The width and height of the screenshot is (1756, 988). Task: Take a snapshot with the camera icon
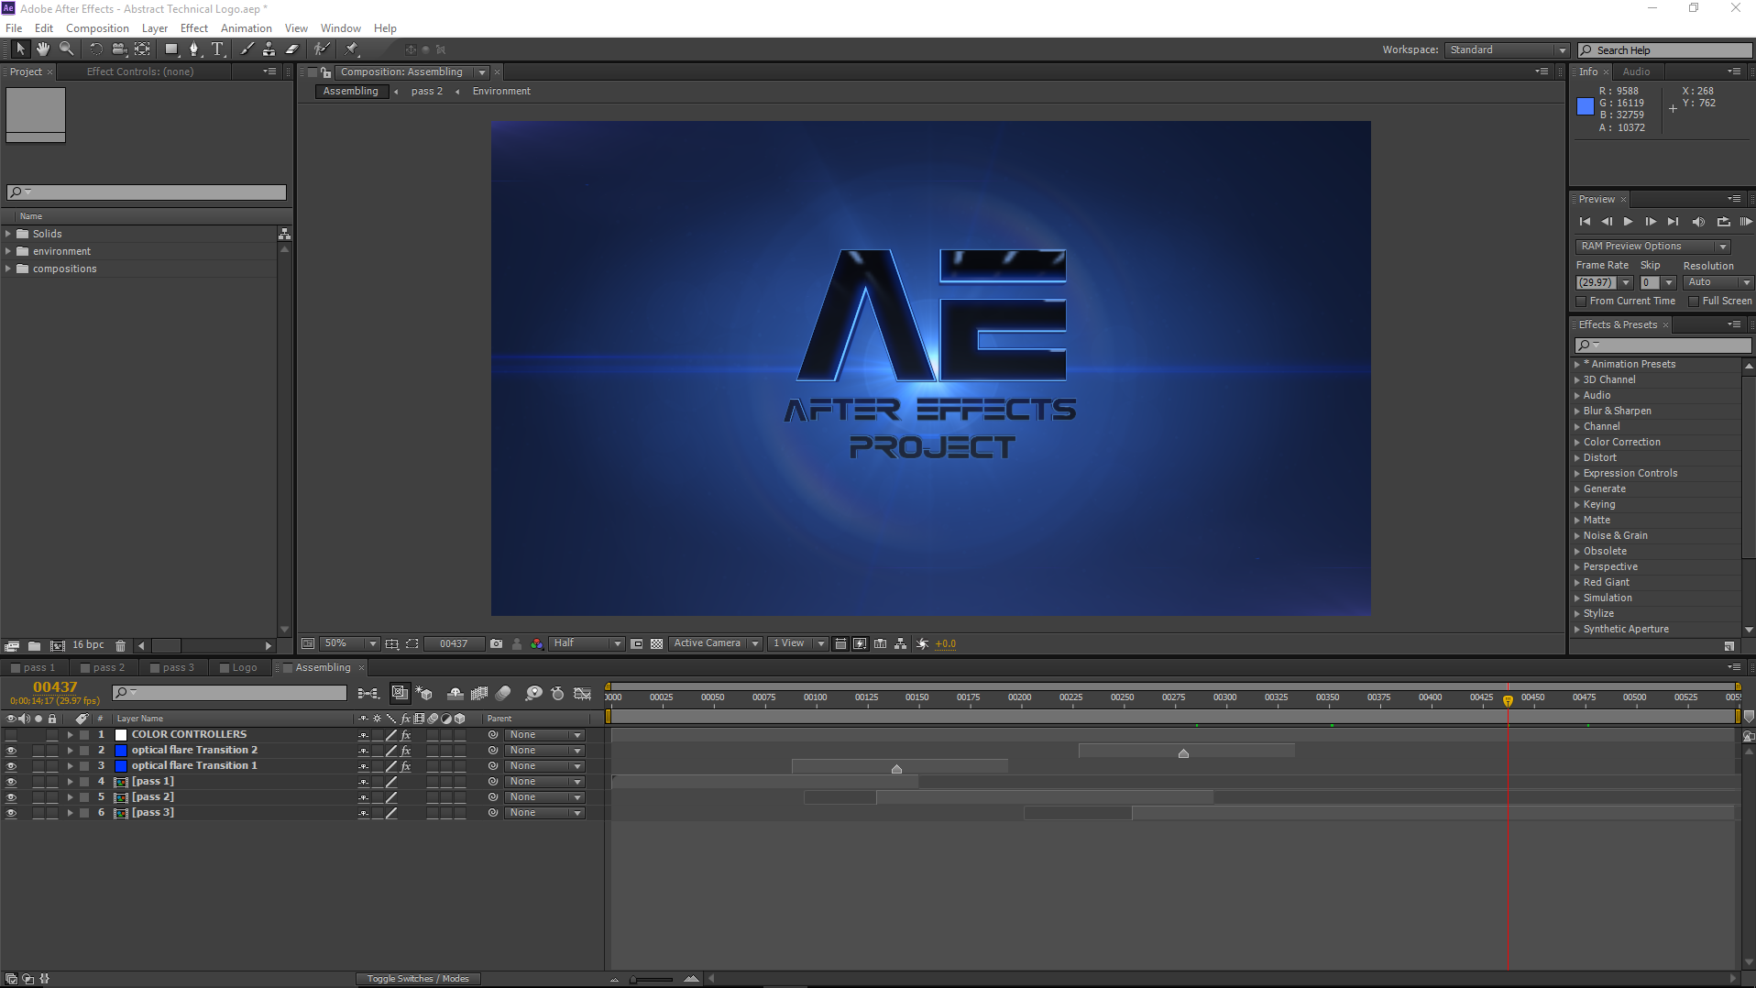pyautogui.click(x=496, y=644)
